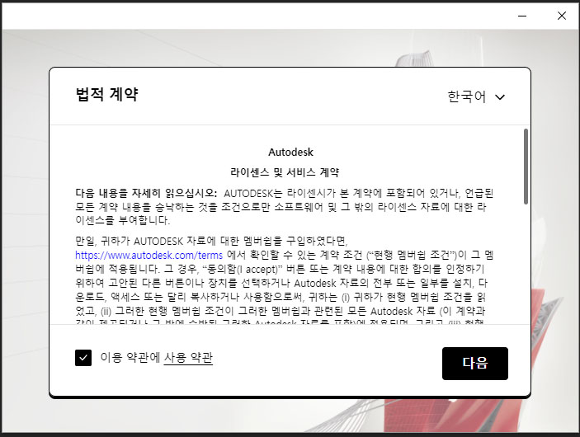
Task: Click the 이용 약관에 checkbox label
Action: click(130, 358)
